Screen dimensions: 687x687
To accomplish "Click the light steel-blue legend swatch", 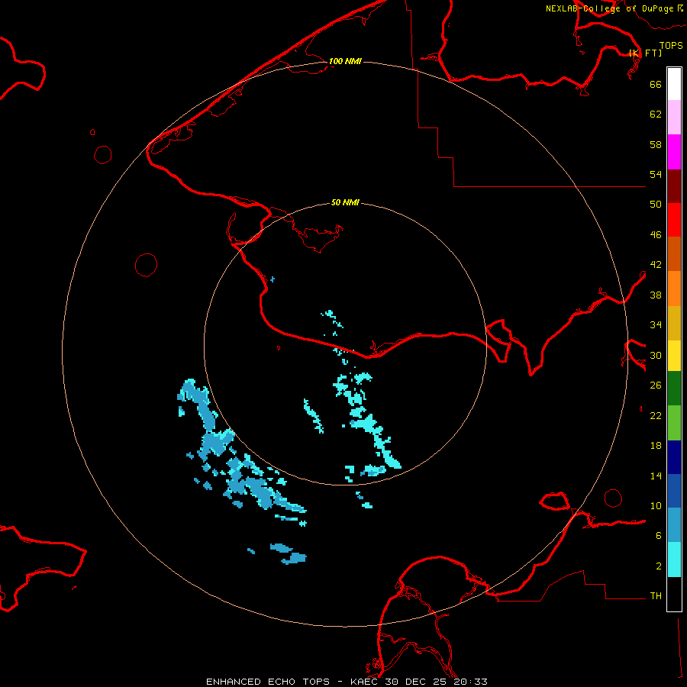I will pyautogui.click(x=674, y=525).
